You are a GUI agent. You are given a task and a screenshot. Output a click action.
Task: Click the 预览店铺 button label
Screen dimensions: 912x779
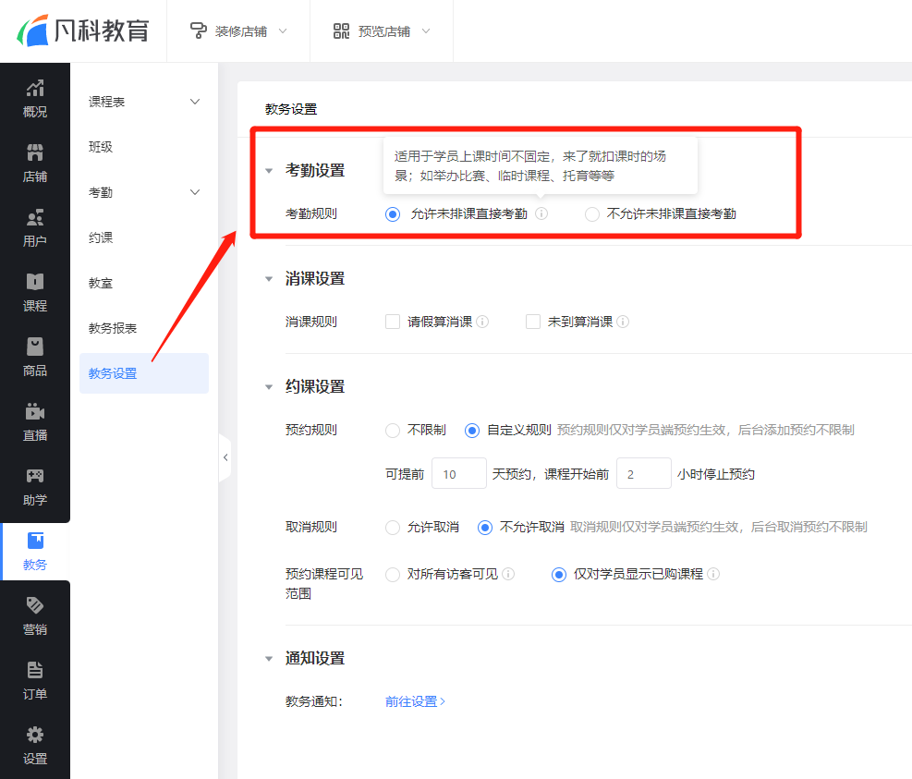click(x=383, y=31)
